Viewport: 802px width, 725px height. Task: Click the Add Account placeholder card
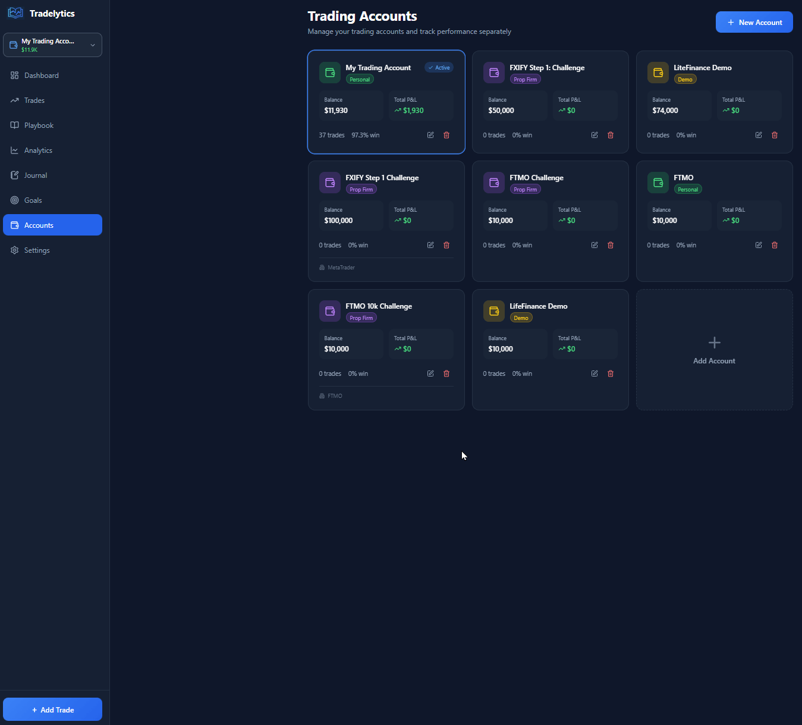(x=714, y=350)
